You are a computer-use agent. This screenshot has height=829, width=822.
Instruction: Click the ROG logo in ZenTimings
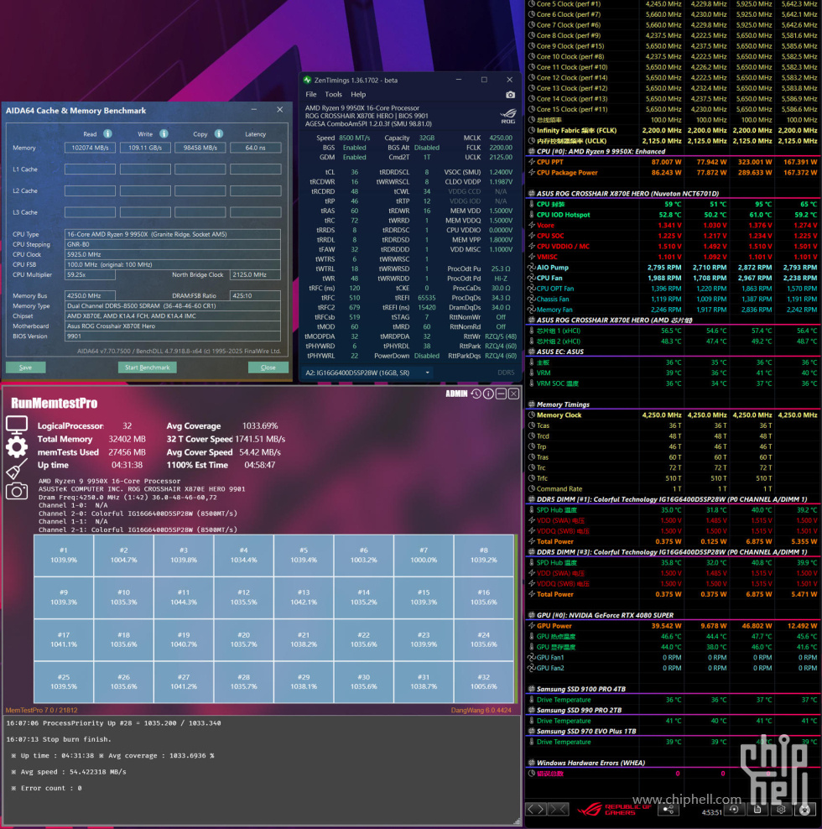508,116
